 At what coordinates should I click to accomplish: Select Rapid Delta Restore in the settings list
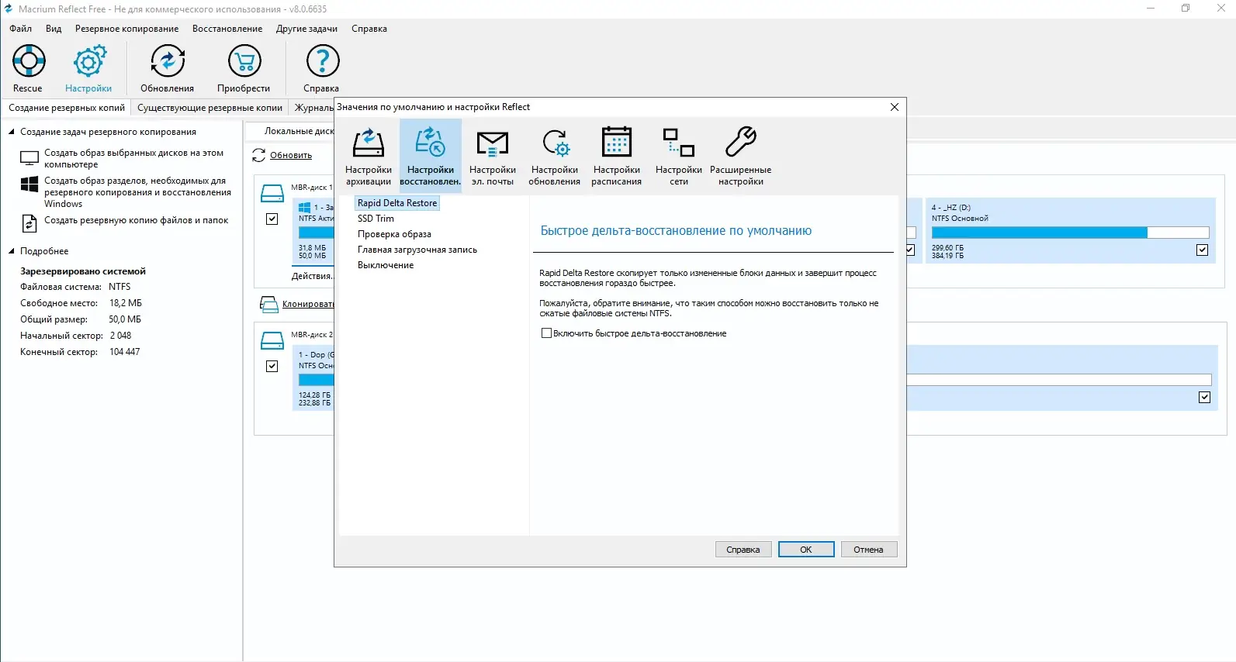click(397, 203)
